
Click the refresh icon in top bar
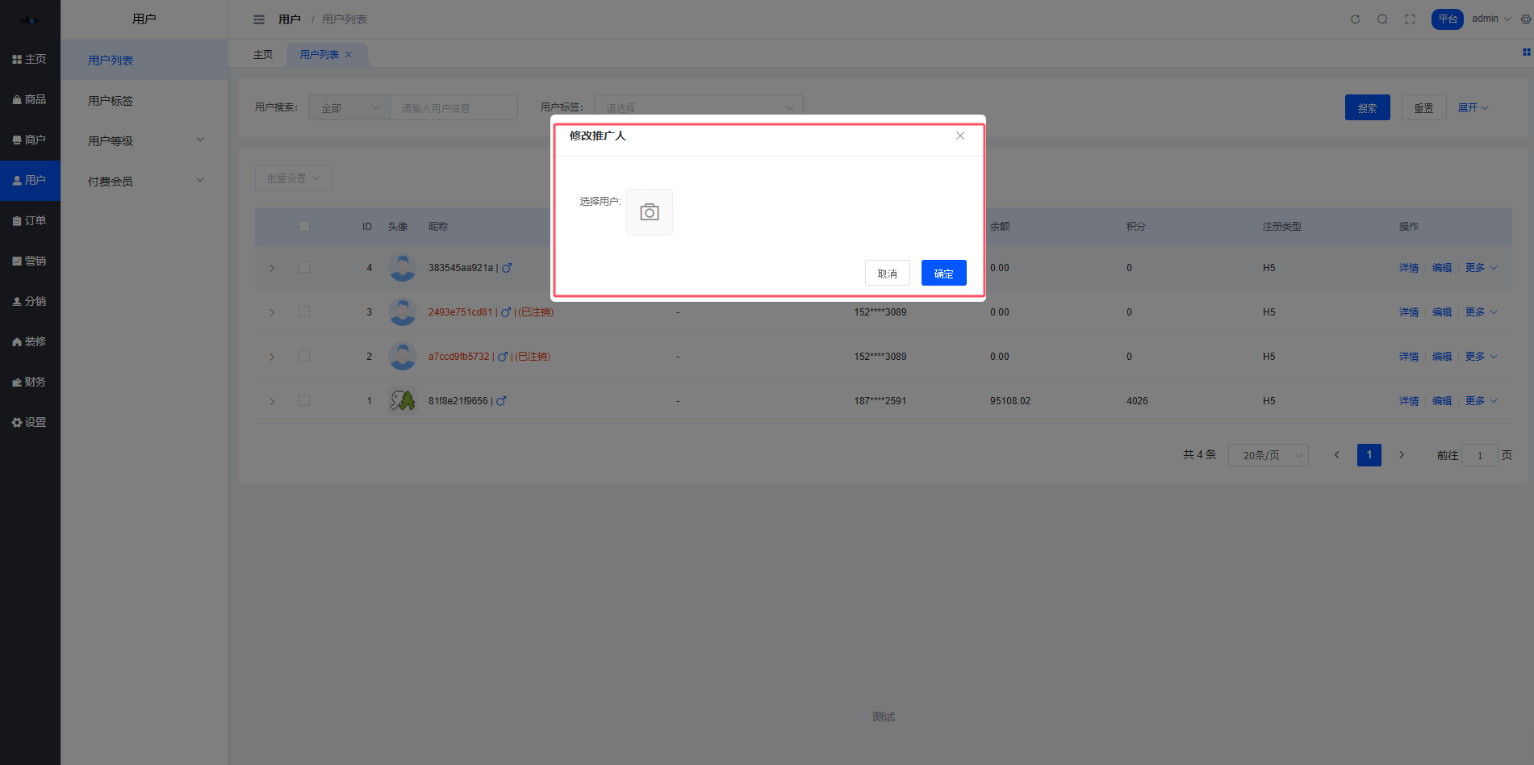coord(1355,19)
